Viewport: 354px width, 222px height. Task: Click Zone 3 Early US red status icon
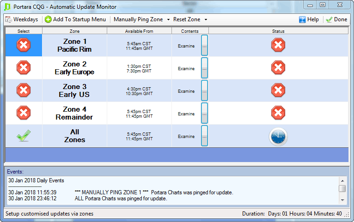pos(278,90)
